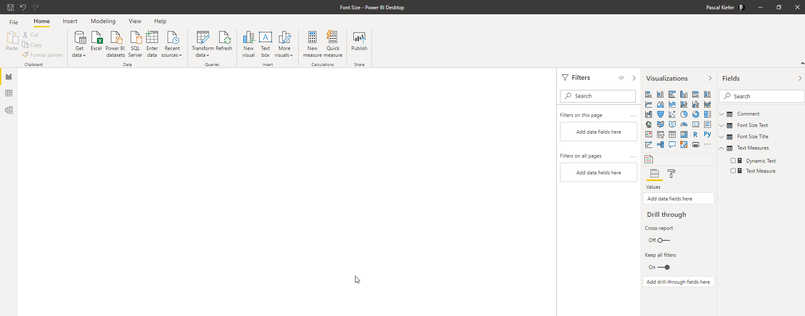Select the matrix visual
Viewport: 805px width, 316px height.
(x=684, y=134)
